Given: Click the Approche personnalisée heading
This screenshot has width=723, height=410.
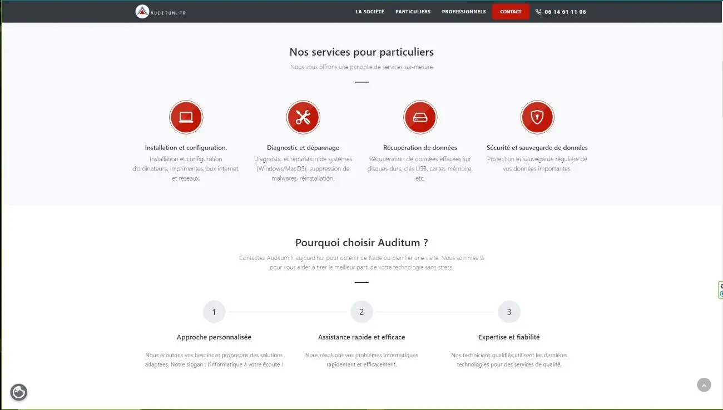Looking at the screenshot, I should point(214,337).
